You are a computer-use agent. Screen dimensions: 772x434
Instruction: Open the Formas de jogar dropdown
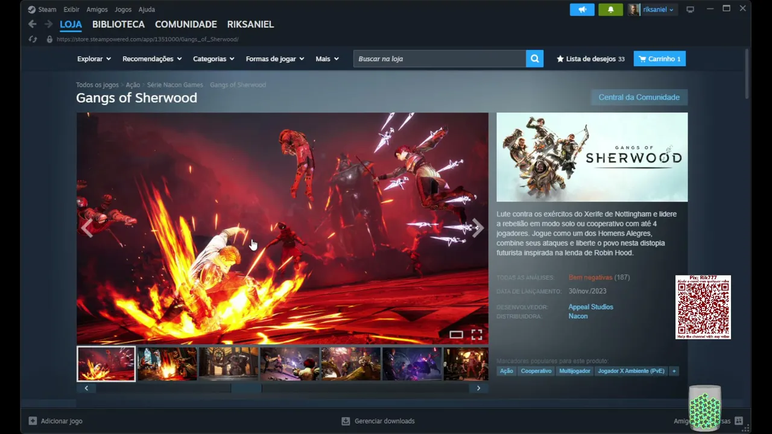coord(275,58)
